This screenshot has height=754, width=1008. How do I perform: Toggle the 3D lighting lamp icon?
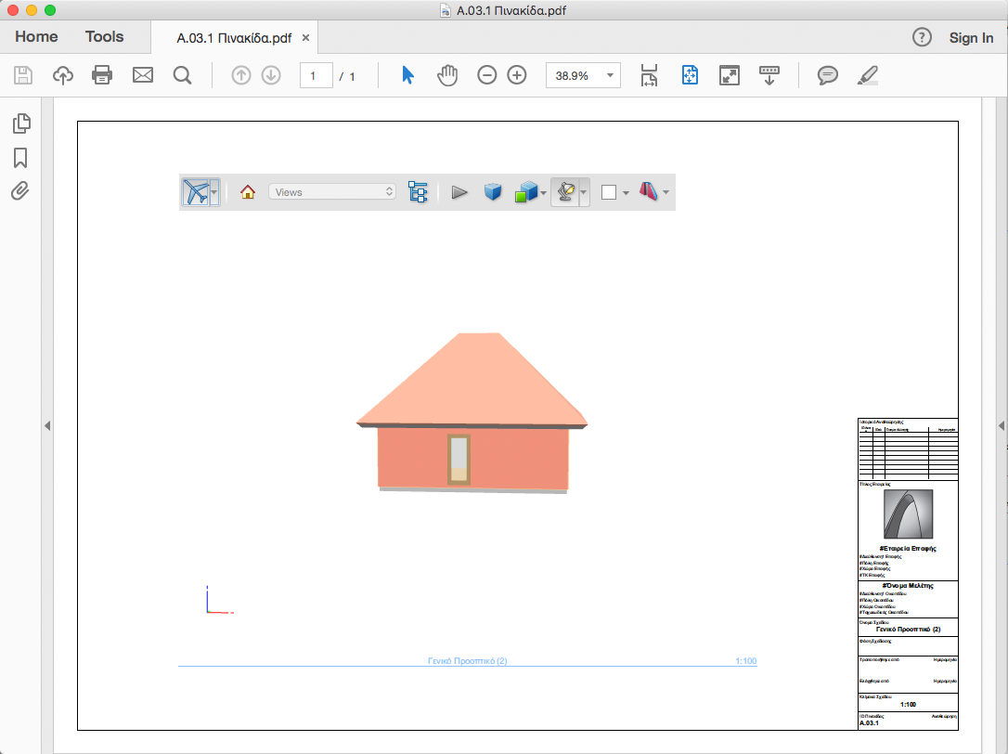pyautogui.click(x=566, y=192)
